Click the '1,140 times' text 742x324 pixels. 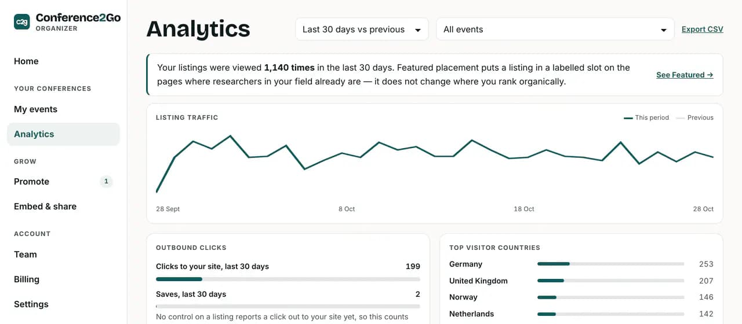click(289, 68)
